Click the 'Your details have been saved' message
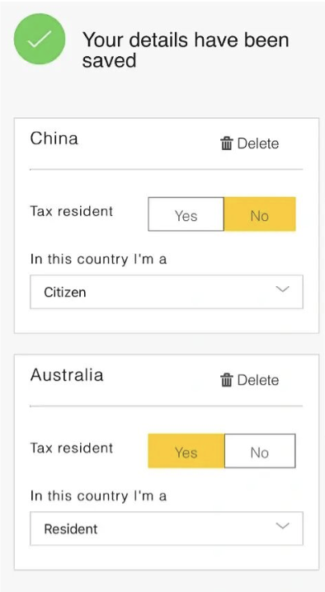The image size is (325, 592). [186, 49]
